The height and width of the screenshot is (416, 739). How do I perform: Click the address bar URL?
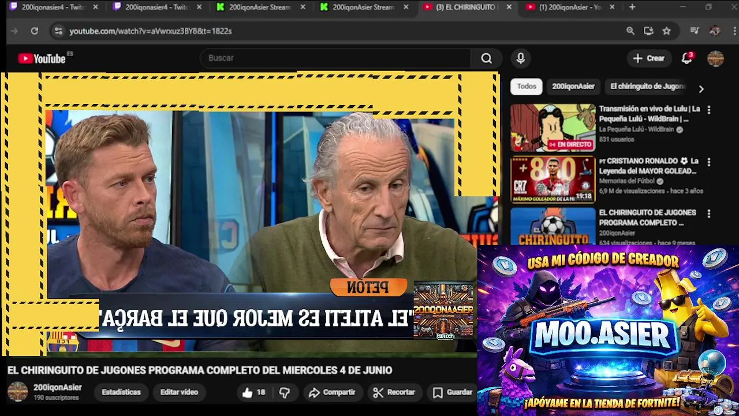point(150,31)
